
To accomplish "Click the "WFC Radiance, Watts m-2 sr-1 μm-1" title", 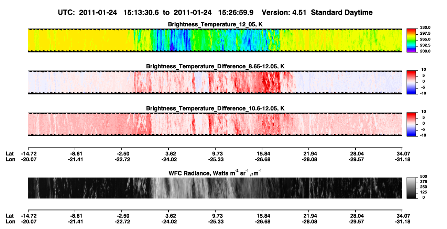I will click(x=215, y=173).
